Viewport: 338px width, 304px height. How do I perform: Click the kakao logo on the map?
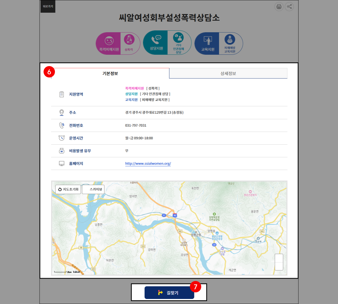(x=77, y=272)
